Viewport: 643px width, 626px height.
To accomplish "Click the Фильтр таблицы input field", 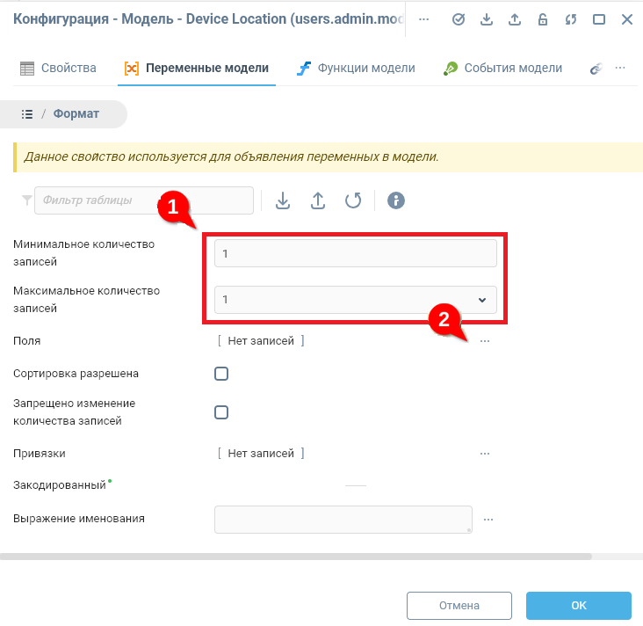I will tap(144, 200).
